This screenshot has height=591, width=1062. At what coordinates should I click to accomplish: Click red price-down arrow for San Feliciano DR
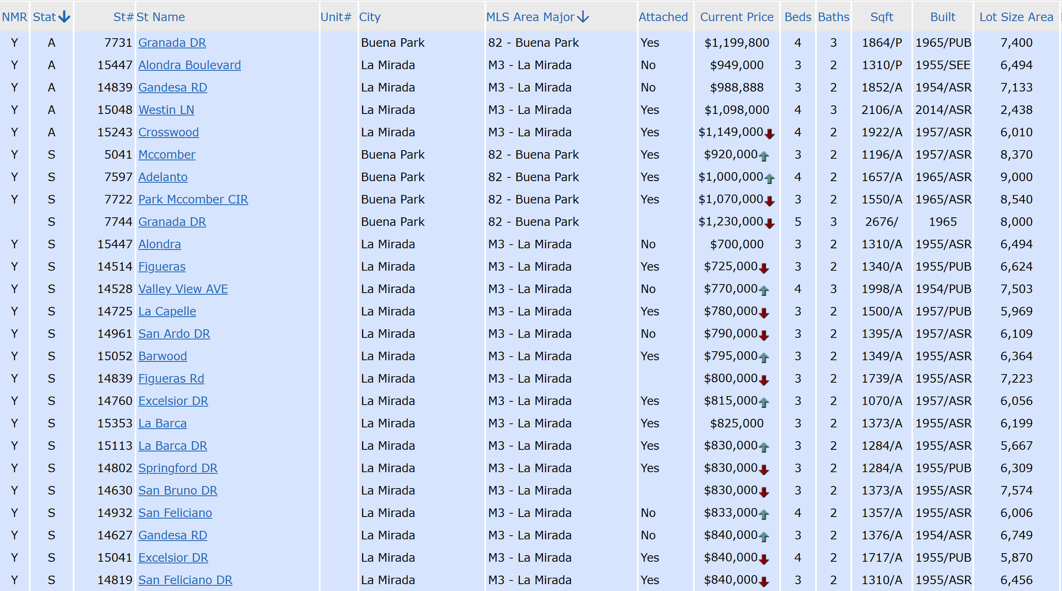point(764,582)
